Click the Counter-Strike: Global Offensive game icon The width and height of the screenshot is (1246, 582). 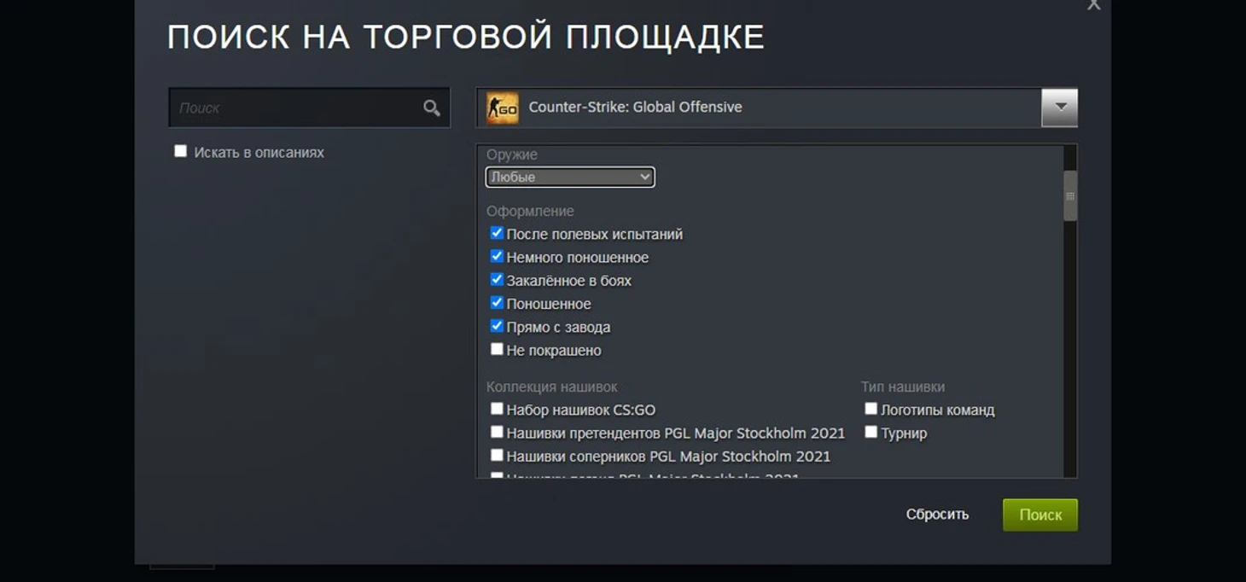502,108
